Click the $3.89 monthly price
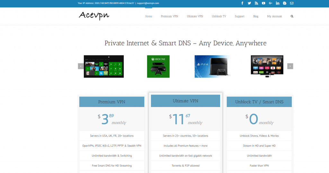The image size is (329, 173). point(112,119)
